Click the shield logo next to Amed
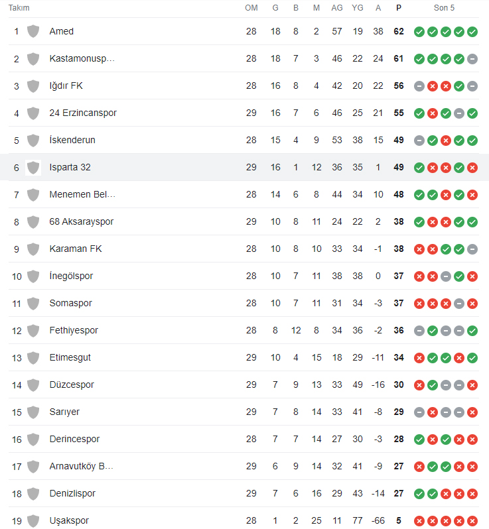 (33, 31)
